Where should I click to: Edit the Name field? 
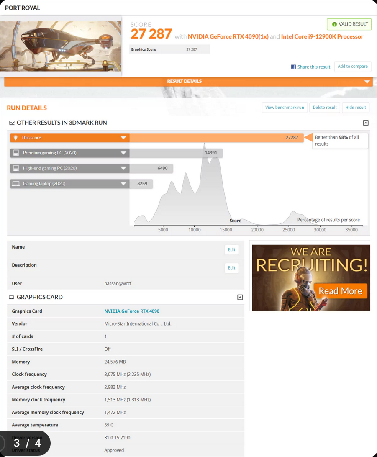click(x=232, y=250)
